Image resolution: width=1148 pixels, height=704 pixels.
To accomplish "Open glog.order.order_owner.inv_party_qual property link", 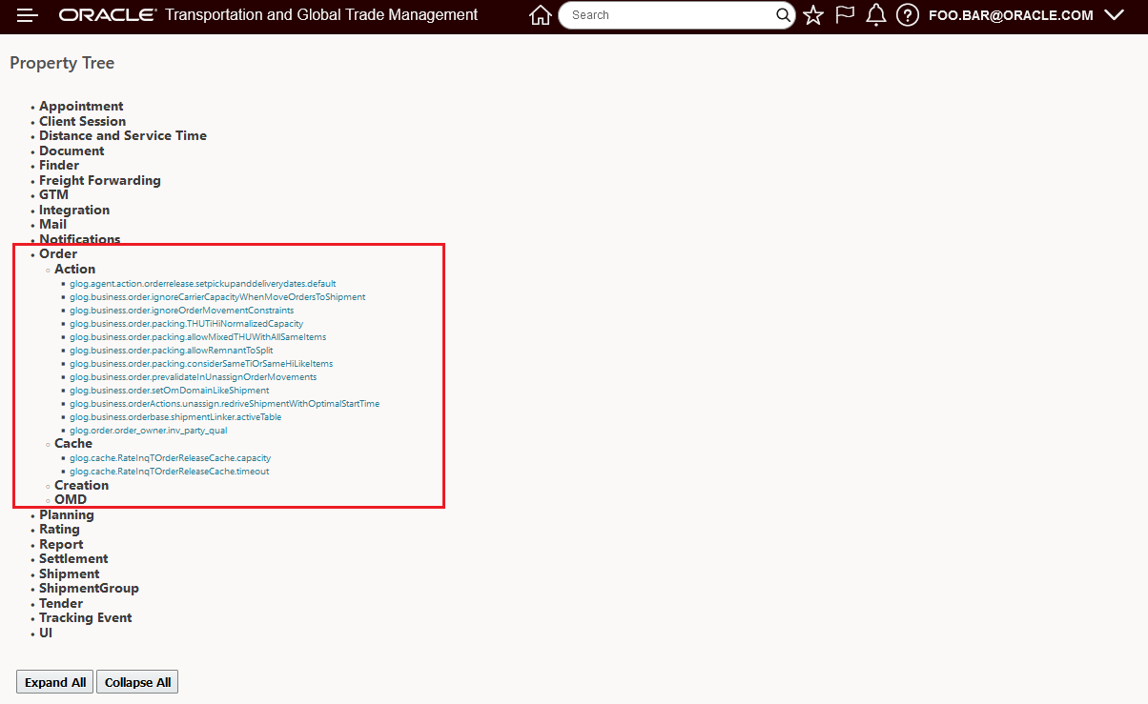I will tap(148, 431).
